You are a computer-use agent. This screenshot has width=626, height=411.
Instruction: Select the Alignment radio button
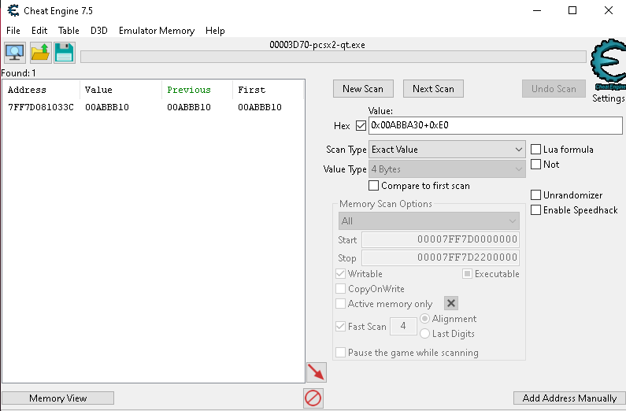coord(424,318)
